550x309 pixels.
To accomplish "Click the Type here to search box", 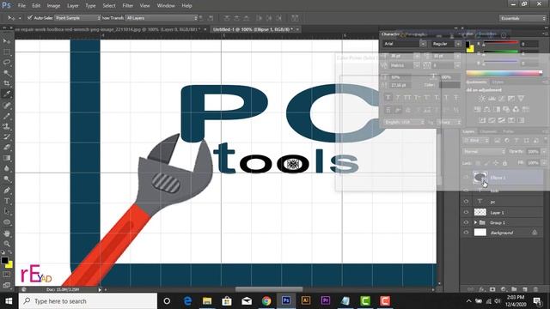I will tap(88, 301).
